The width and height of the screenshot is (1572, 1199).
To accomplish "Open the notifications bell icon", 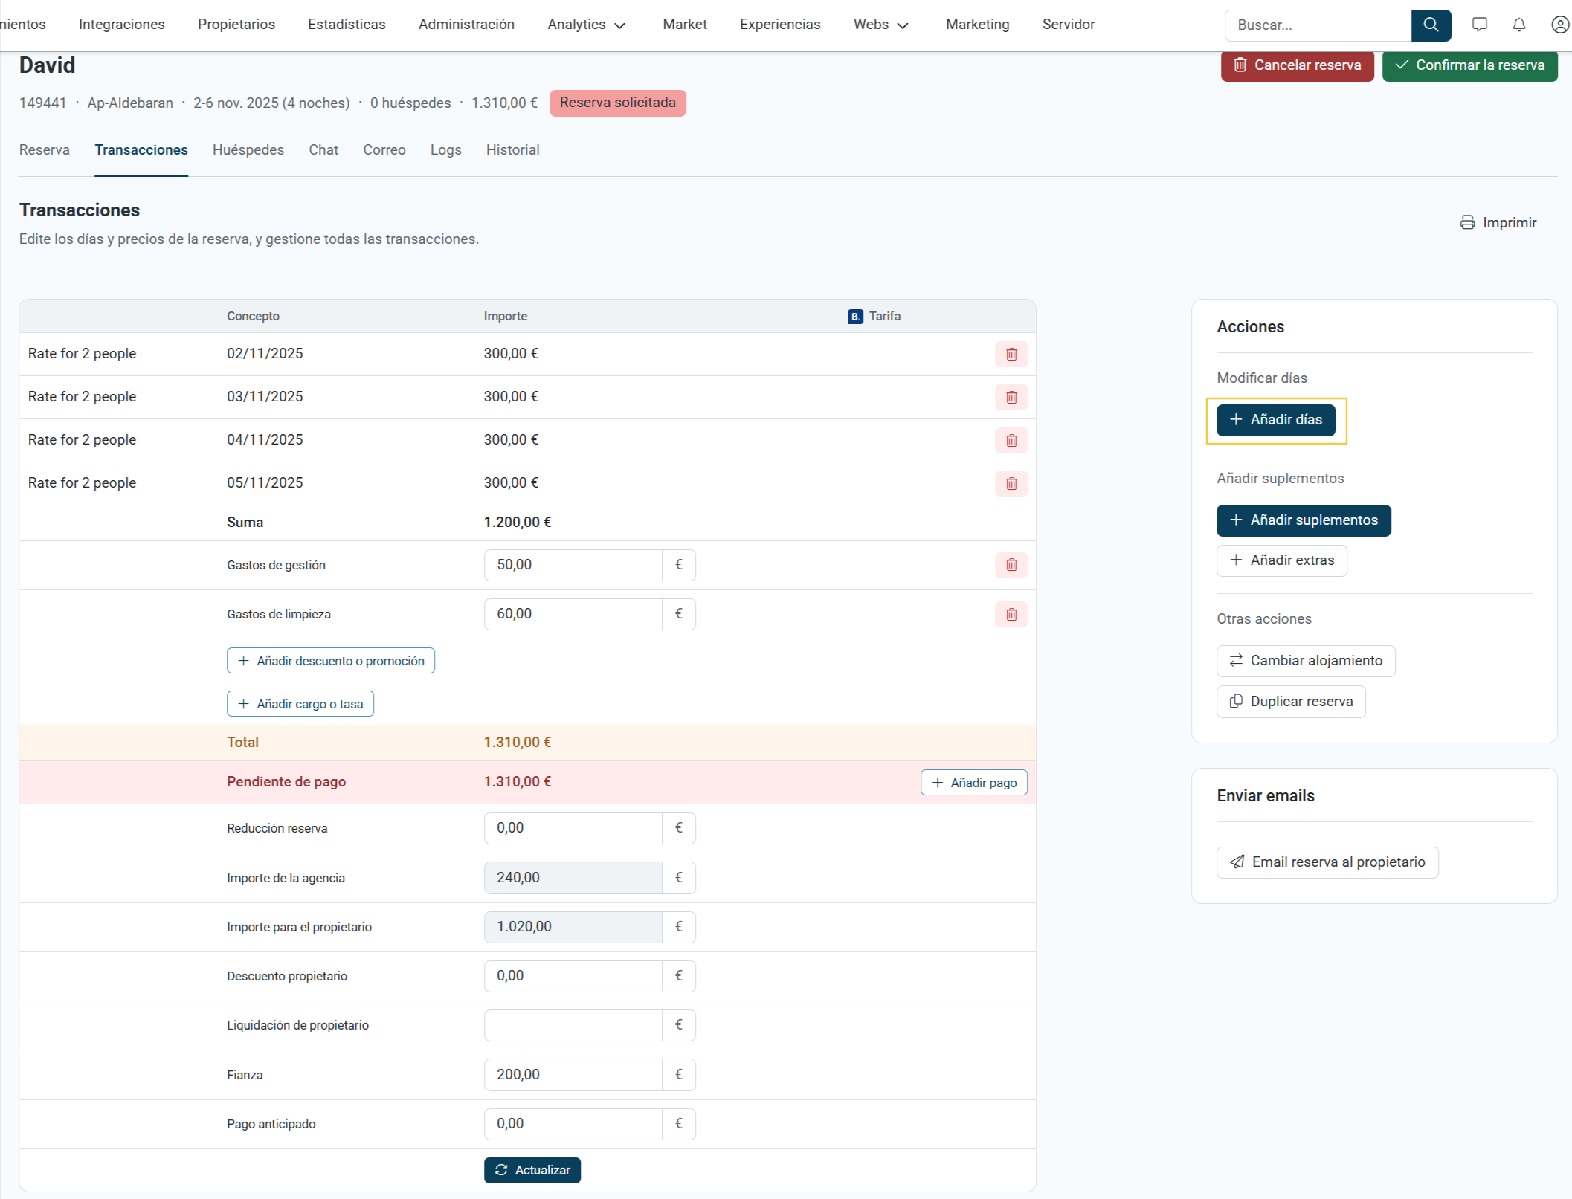I will (1519, 25).
